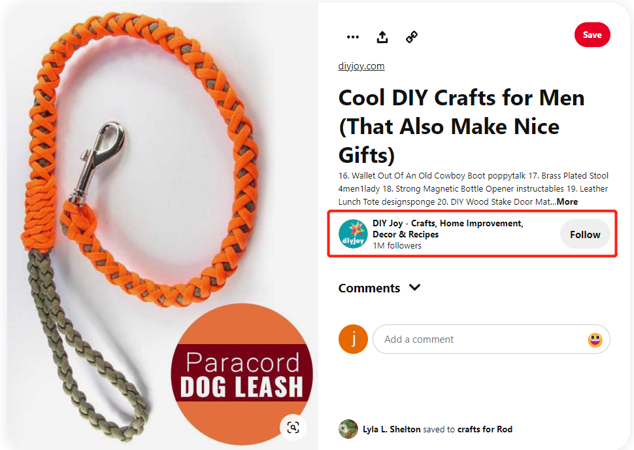This screenshot has width=634, height=450.
Task: Copy the pin link with chain icon
Action: tap(412, 37)
